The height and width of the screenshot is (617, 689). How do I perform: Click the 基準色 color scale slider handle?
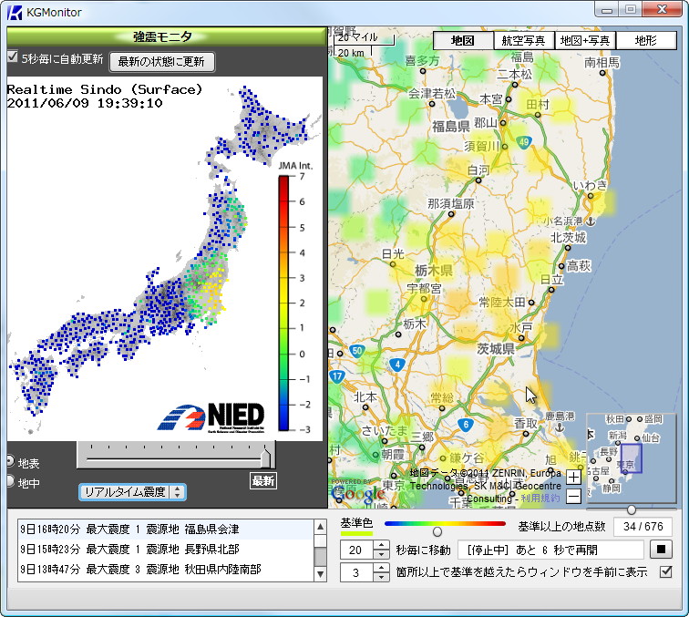pos(437,531)
